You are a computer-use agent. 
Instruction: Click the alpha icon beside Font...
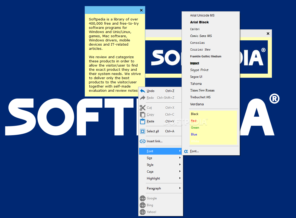coord(186,151)
